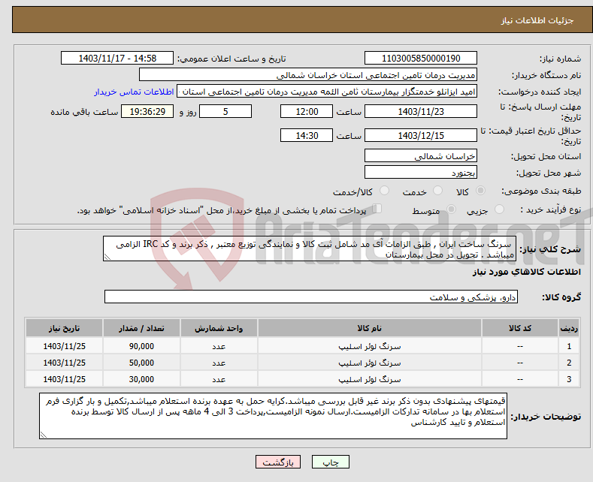The image size is (593, 482).
Task: Click item name in row 1
Action: pyautogui.click(x=370, y=346)
